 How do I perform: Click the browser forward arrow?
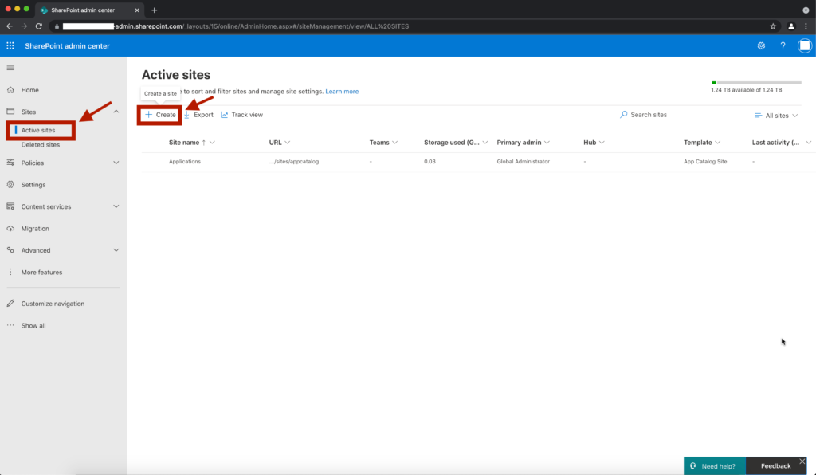(24, 26)
